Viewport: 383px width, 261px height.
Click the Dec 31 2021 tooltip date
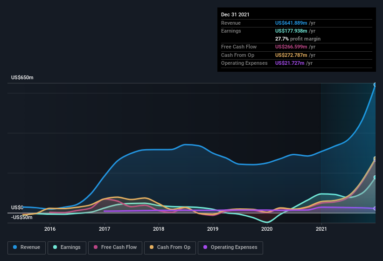[235, 14]
